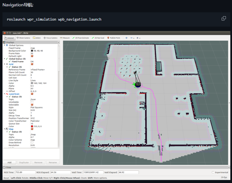Click the Add display button
This screenshot has width=232, height=183.
click(x=9, y=162)
